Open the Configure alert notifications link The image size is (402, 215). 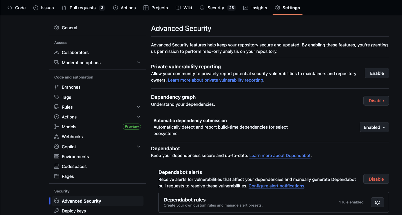click(276, 186)
